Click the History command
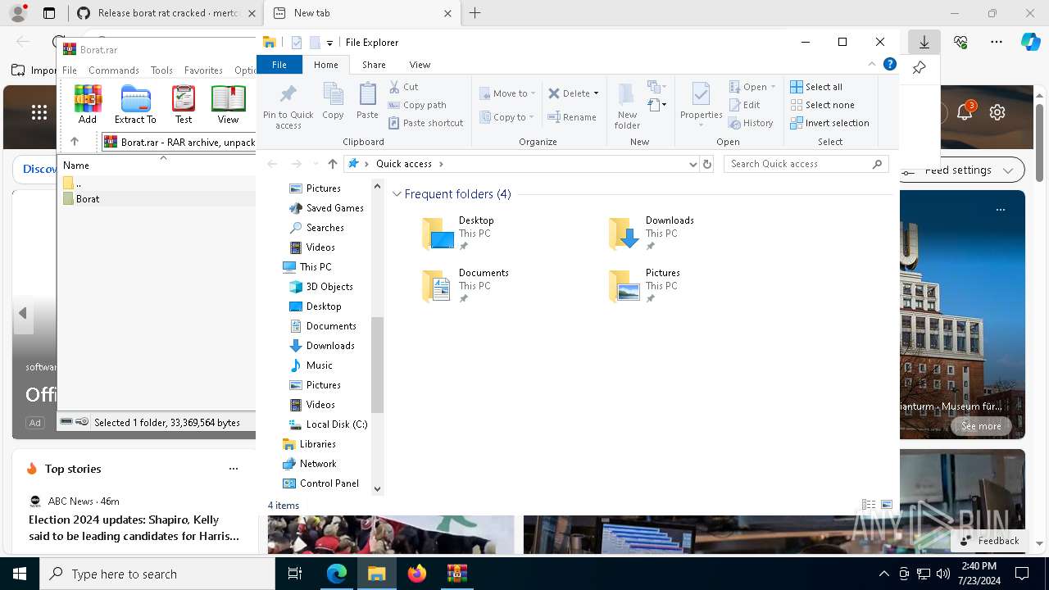Image resolution: width=1049 pixels, height=590 pixels. click(x=751, y=123)
